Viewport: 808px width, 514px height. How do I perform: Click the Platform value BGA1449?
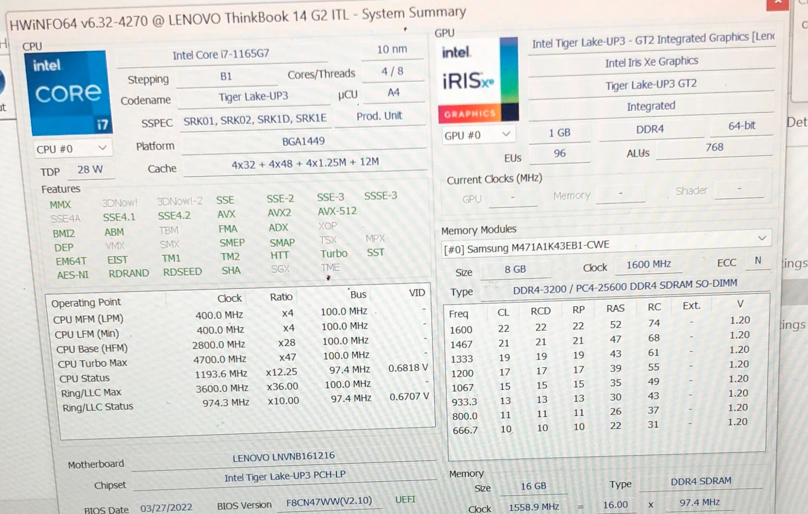point(304,142)
